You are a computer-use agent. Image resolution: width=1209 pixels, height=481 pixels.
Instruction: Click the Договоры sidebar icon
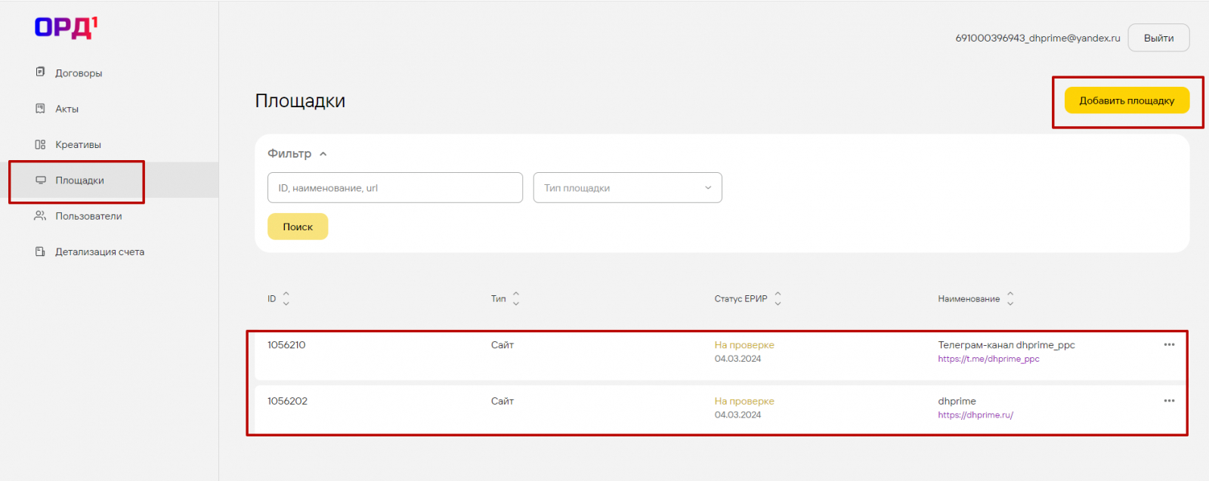[x=41, y=72]
